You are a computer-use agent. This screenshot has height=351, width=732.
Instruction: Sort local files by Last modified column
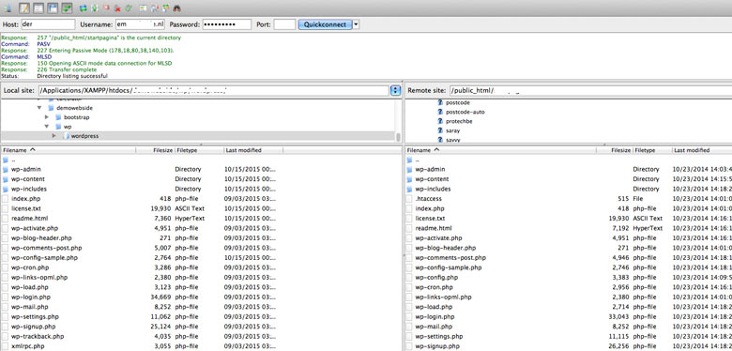coord(253,150)
